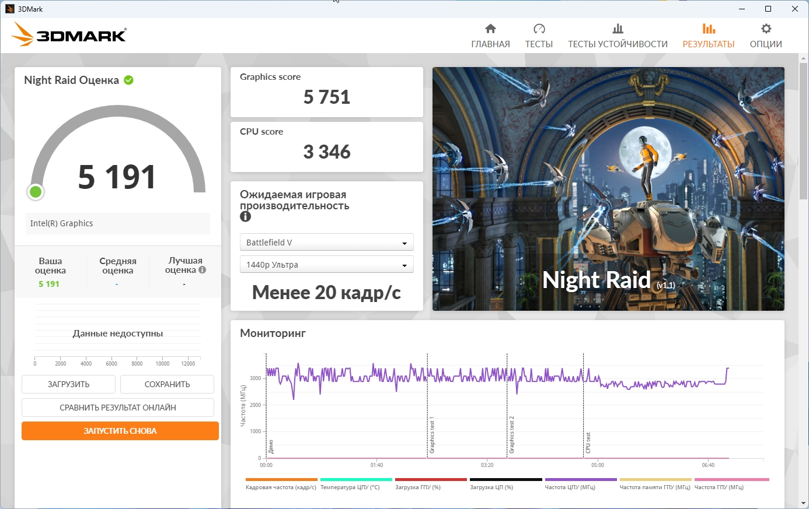
Task: Expand the 1440p Ультра resolution dropdown
Action: click(x=326, y=265)
